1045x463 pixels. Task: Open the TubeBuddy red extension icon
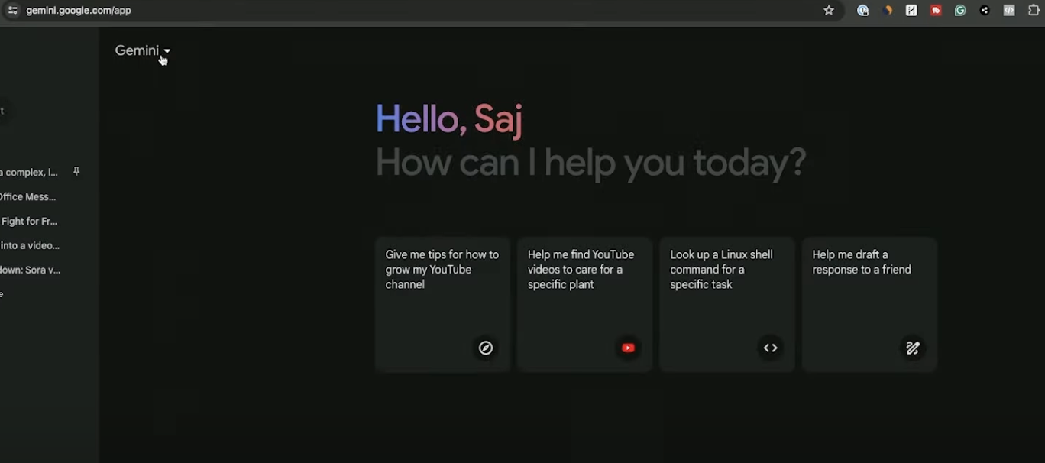pos(936,11)
